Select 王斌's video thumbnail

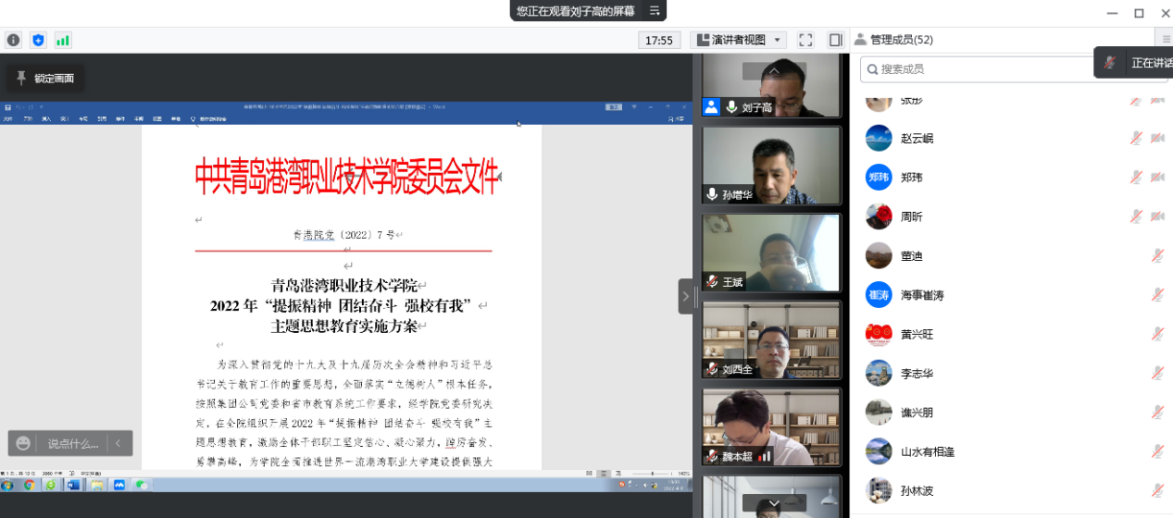coord(770,253)
